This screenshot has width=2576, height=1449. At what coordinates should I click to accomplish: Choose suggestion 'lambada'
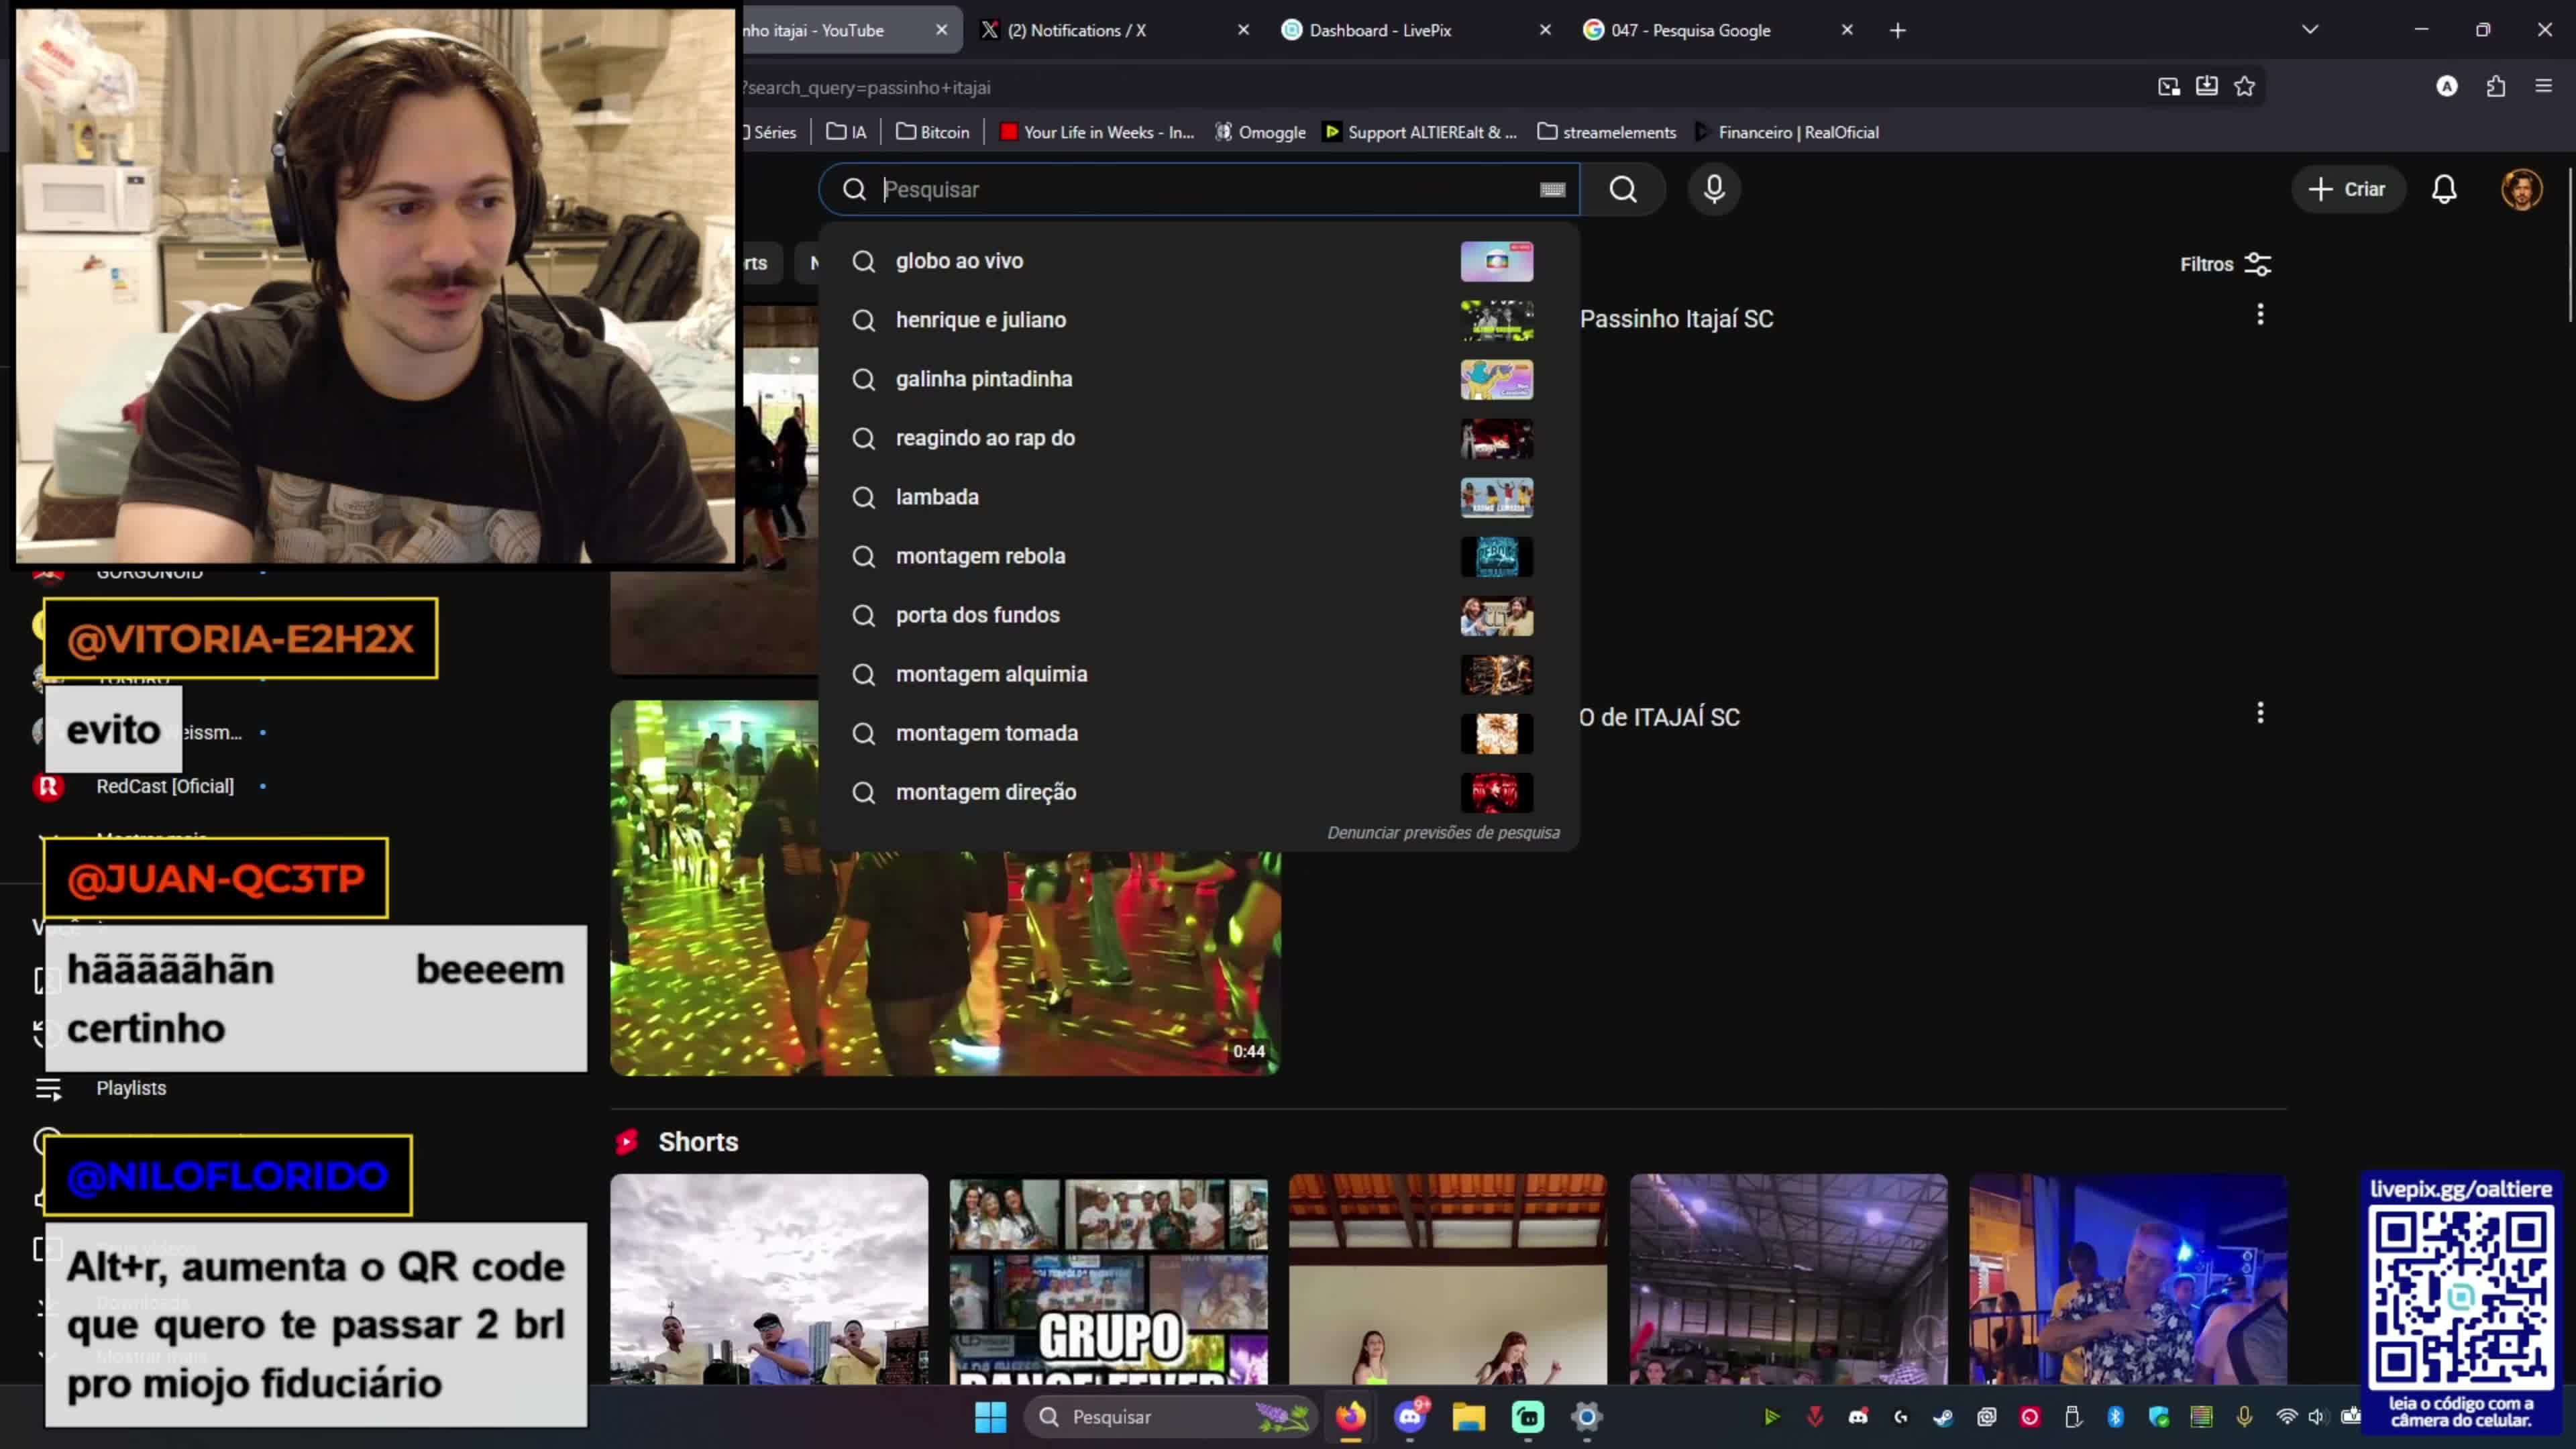coord(1198,497)
